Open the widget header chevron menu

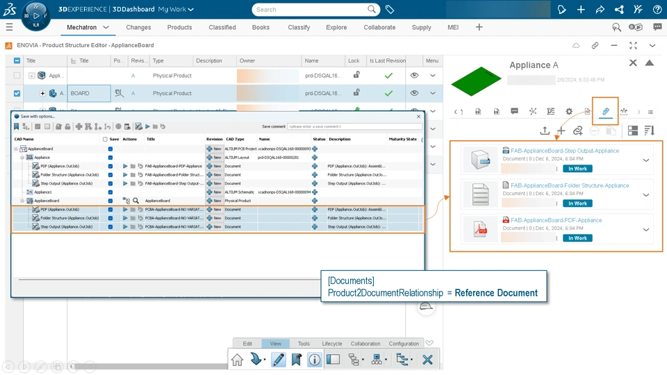tap(652, 45)
